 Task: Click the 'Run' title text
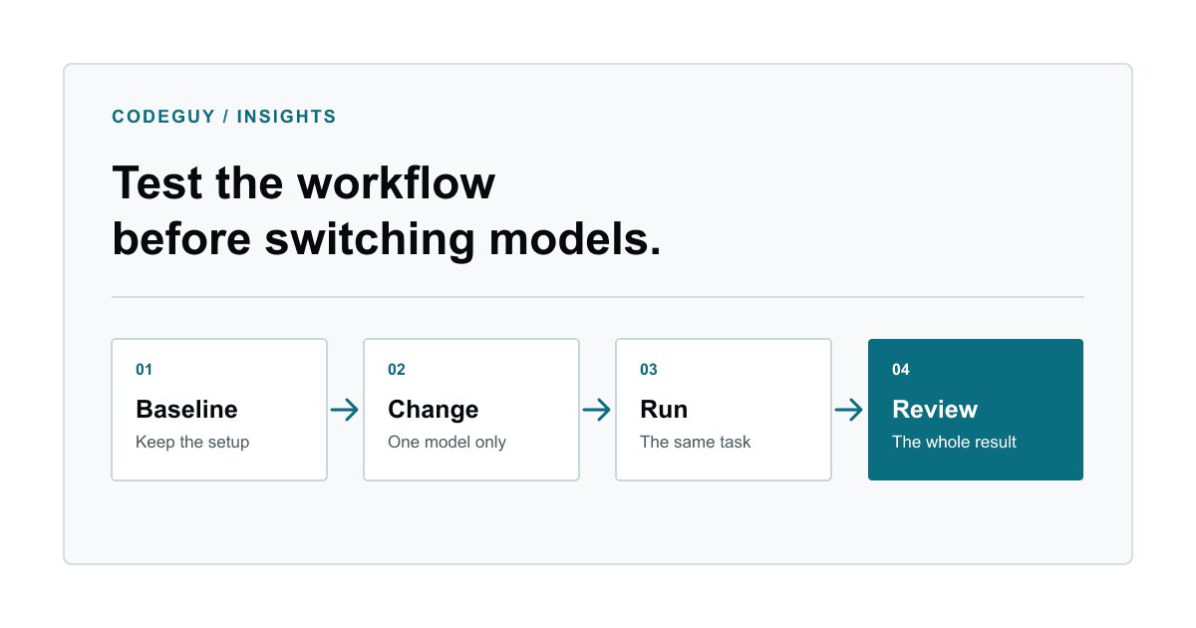[664, 410]
